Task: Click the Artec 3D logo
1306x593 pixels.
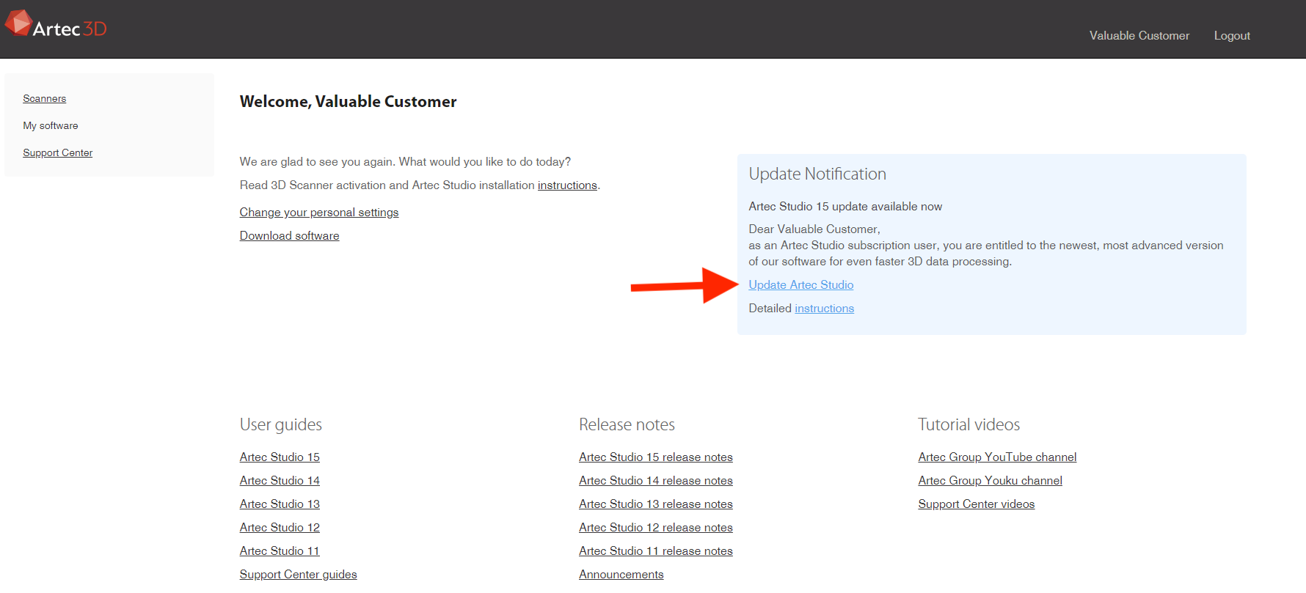Action: [56, 25]
